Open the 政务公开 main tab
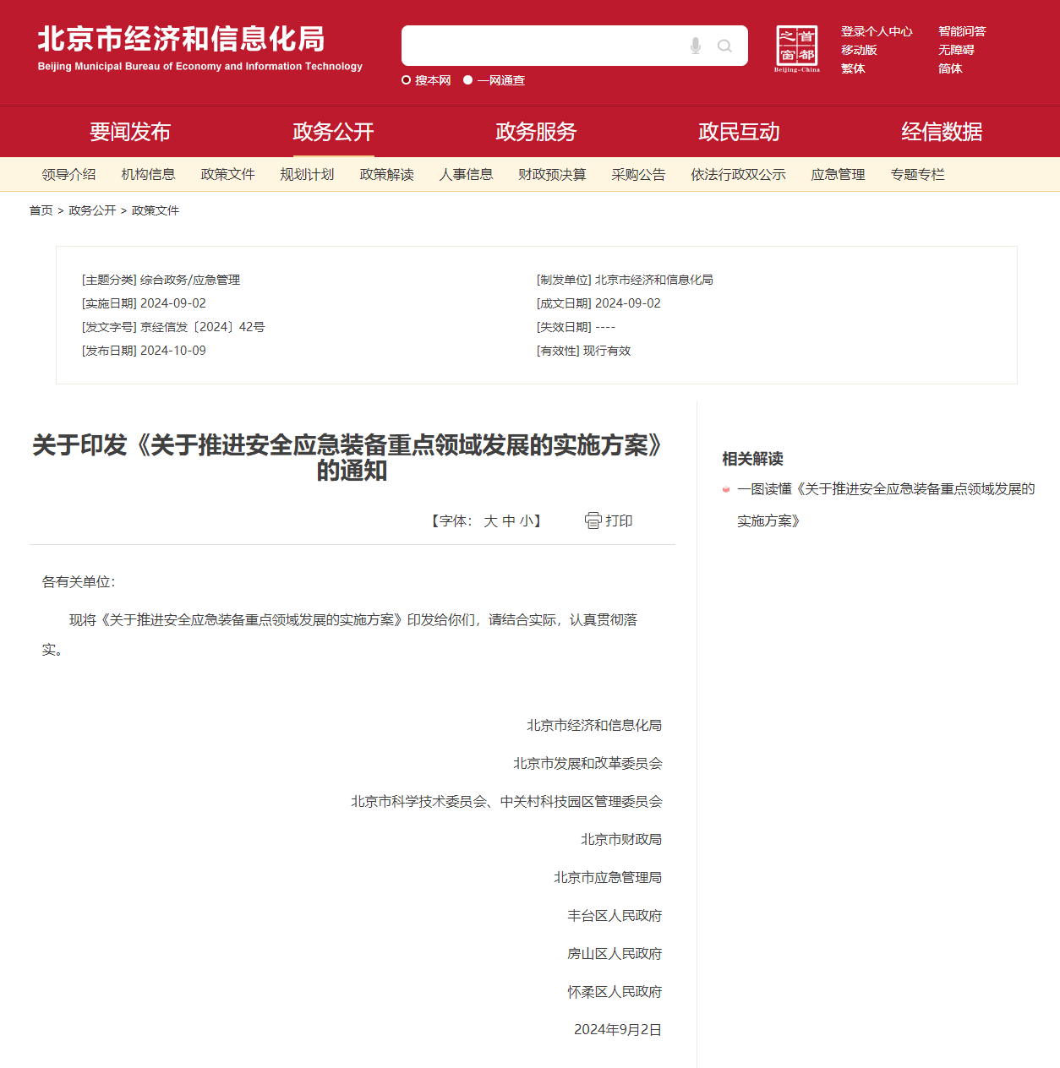This screenshot has height=1068, width=1060. pyautogui.click(x=333, y=132)
